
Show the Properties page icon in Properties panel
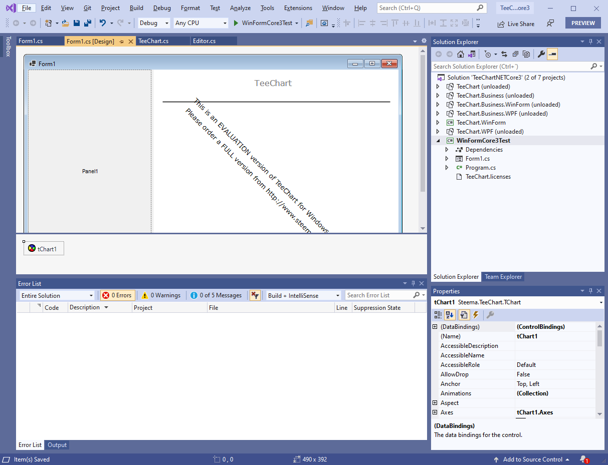[464, 315]
